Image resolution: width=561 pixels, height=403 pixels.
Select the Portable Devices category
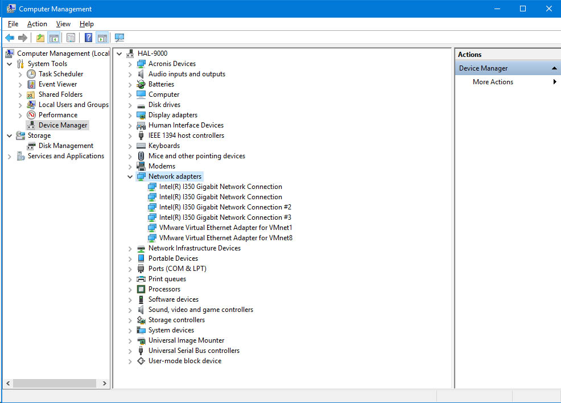[x=173, y=258]
